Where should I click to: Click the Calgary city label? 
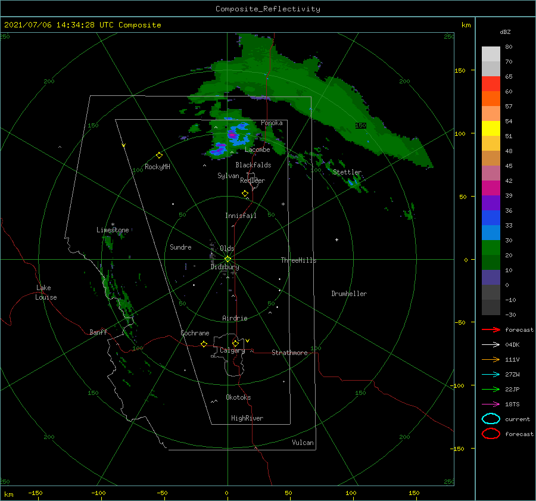click(x=232, y=350)
